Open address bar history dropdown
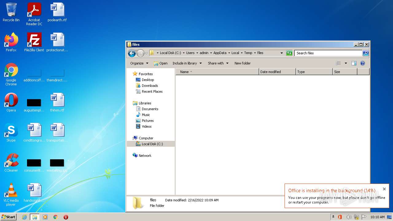393x221 pixels. click(282, 53)
